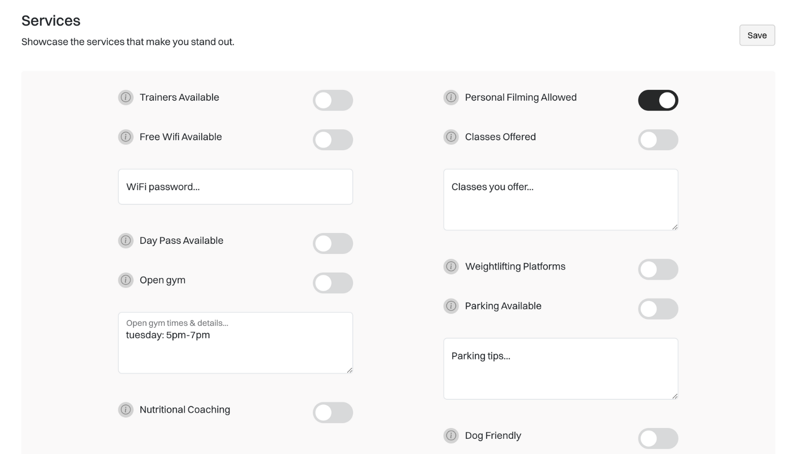Screen dimensions: 807x454
Task: Show info for Nutritional Coaching
Action: point(126,410)
